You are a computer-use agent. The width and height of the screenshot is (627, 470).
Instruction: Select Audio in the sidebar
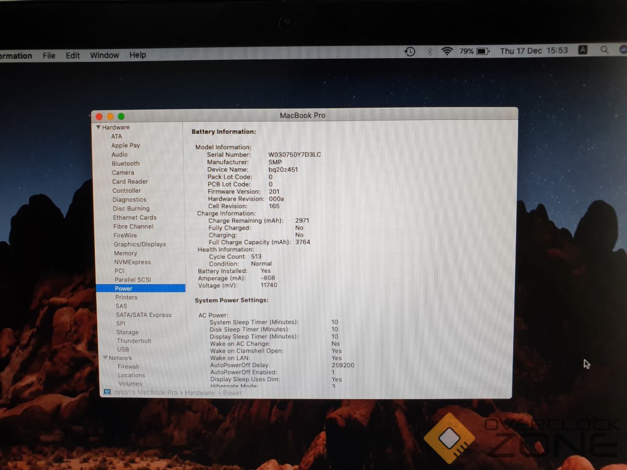point(119,154)
